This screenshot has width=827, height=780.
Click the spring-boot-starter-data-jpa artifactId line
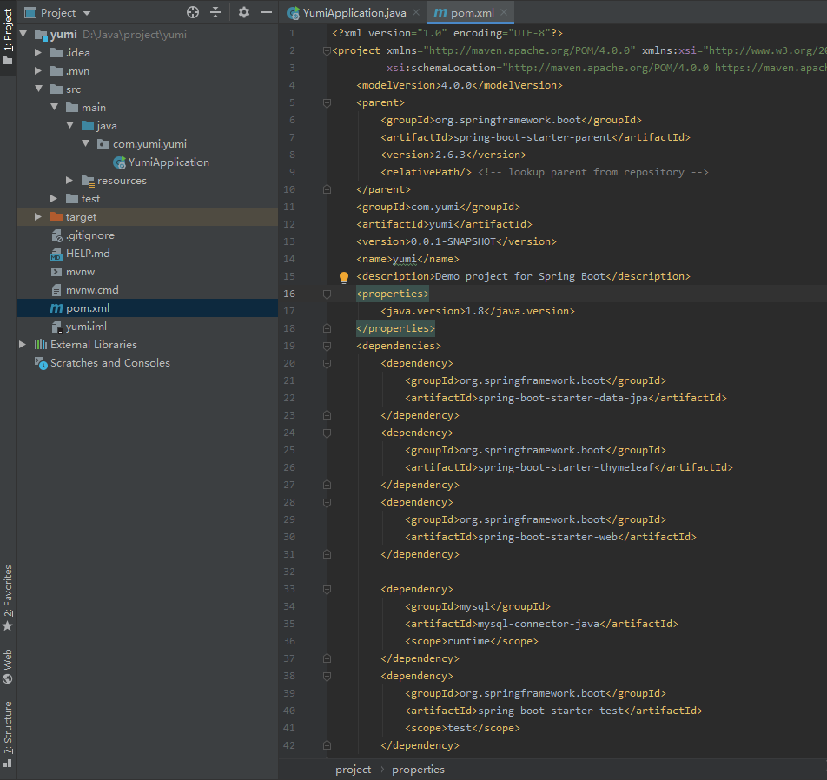coord(566,398)
